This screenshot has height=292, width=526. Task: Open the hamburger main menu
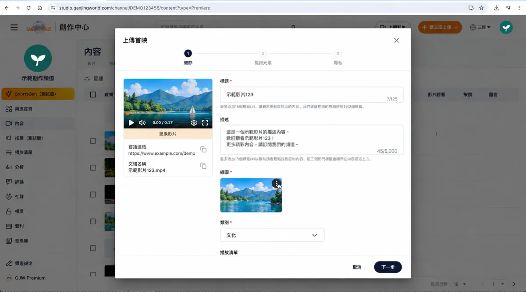click(14, 28)
